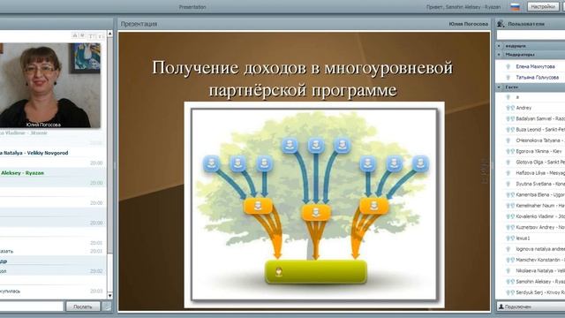Click the chat font-size T icon
Viewport: 565px width, 318px height.
[x=91, y=36]
